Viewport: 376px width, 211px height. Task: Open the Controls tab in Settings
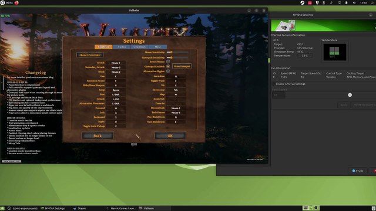point(103,47)
